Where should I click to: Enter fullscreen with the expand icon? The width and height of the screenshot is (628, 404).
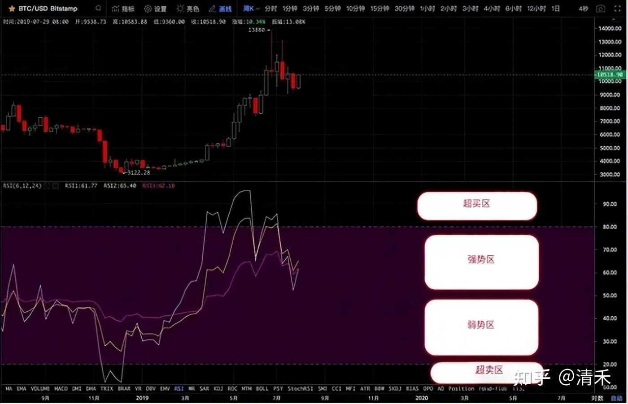(617, 8)
